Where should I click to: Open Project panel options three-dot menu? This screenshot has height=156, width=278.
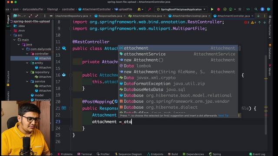45,16
